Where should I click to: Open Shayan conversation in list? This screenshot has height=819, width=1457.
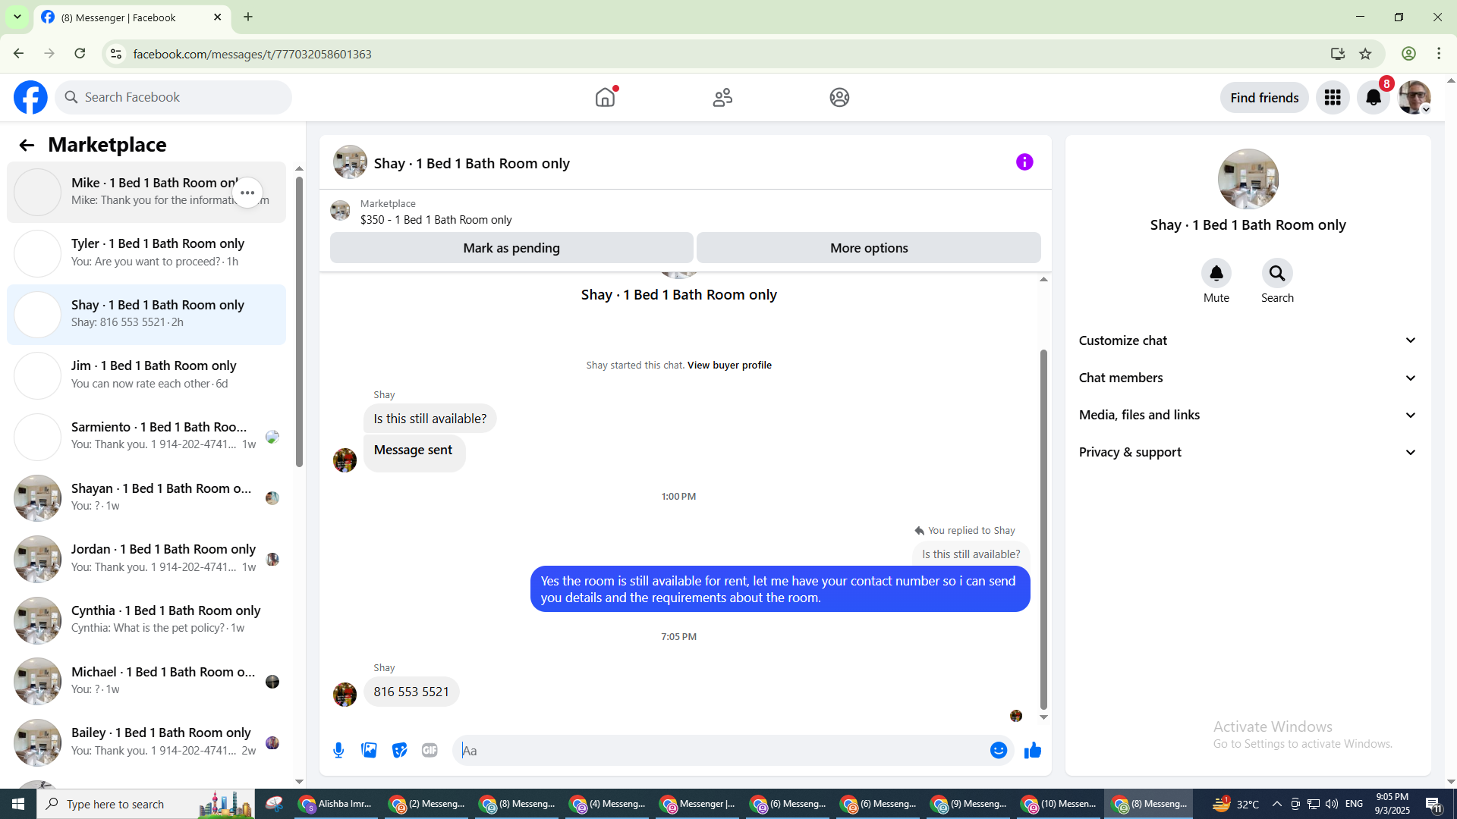(x=146, y=497)
